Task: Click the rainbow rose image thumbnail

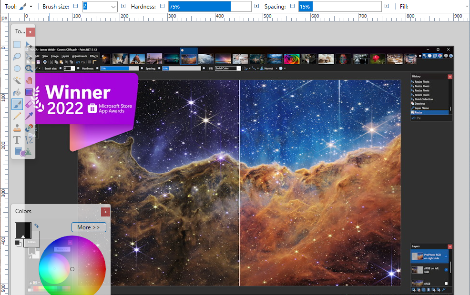Action: click(x=292, y=59)
